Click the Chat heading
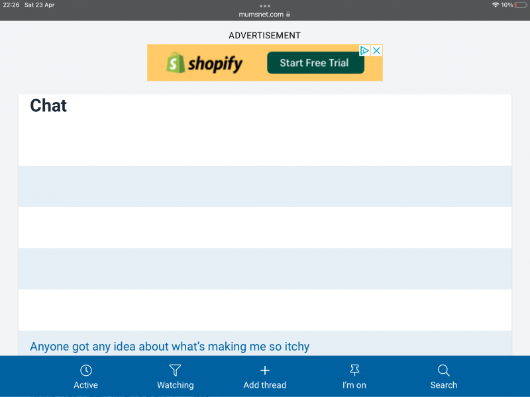 (x=48, y=106)
